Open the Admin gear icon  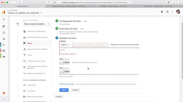[4, 93]
